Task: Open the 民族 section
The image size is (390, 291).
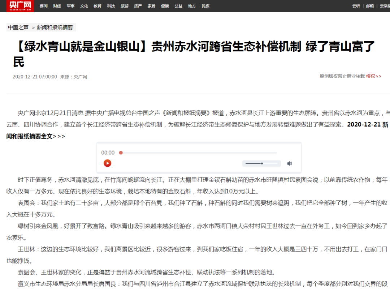Action: click(x=205, y=6)
